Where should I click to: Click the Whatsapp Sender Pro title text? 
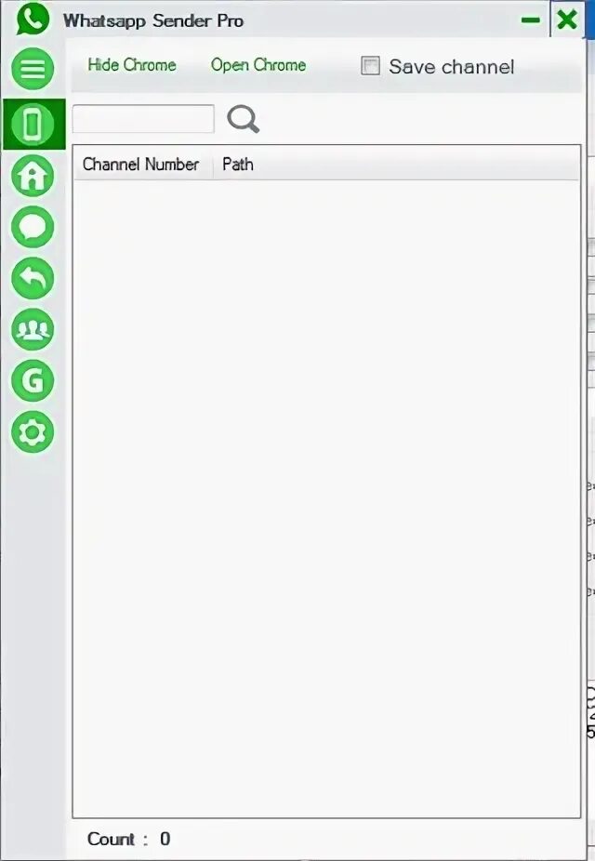click(x=153, y=20)
